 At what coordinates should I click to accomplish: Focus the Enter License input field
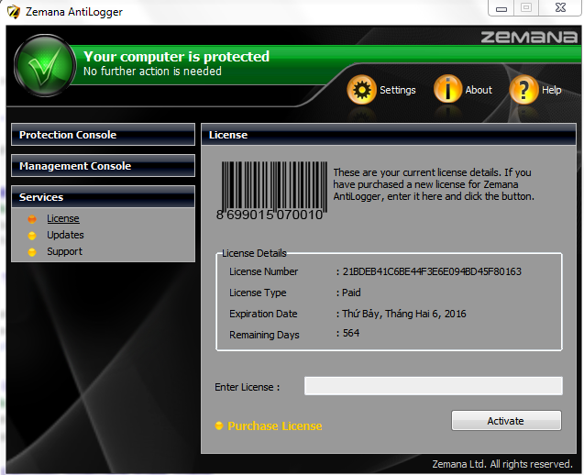point(434,385)
